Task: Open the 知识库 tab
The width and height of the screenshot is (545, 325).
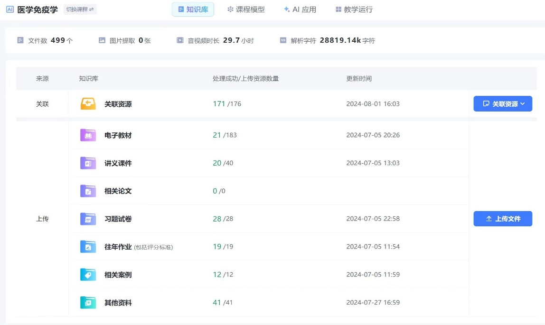Action: 193,9
